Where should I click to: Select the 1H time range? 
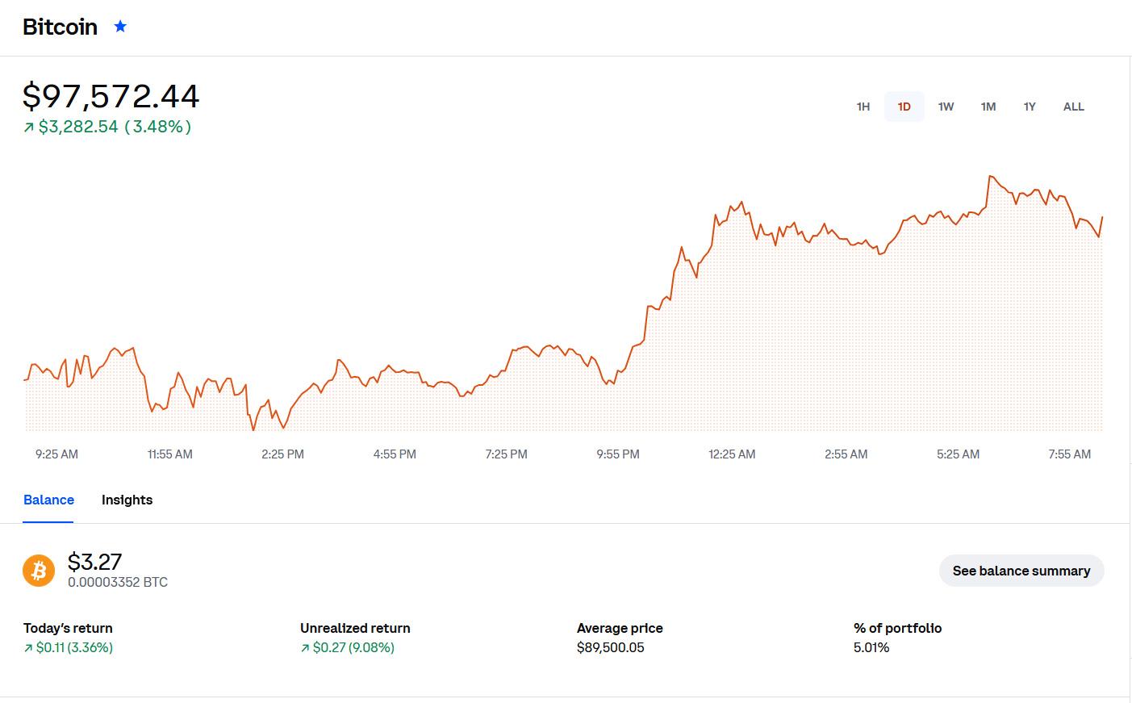click(x=863, y=107)
